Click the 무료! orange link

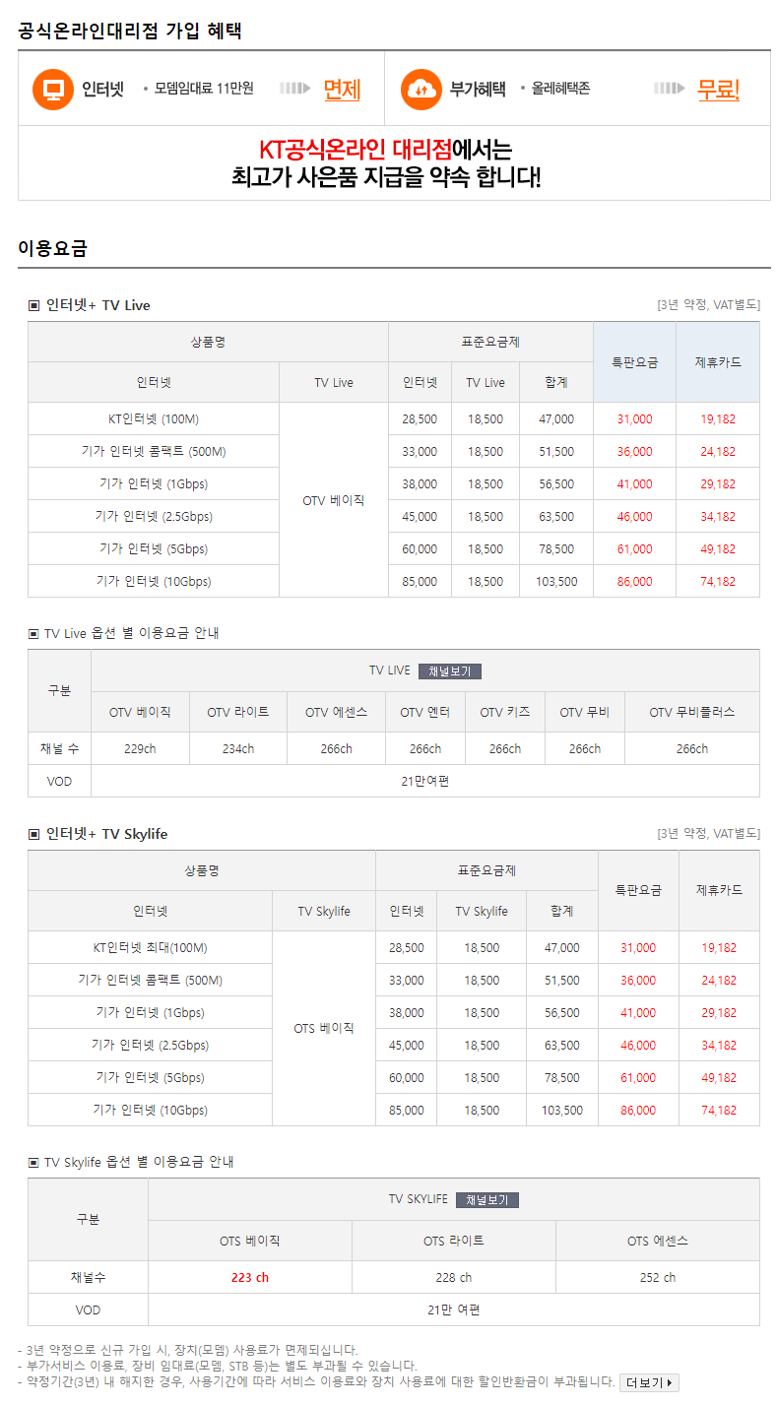coord(718,90)
